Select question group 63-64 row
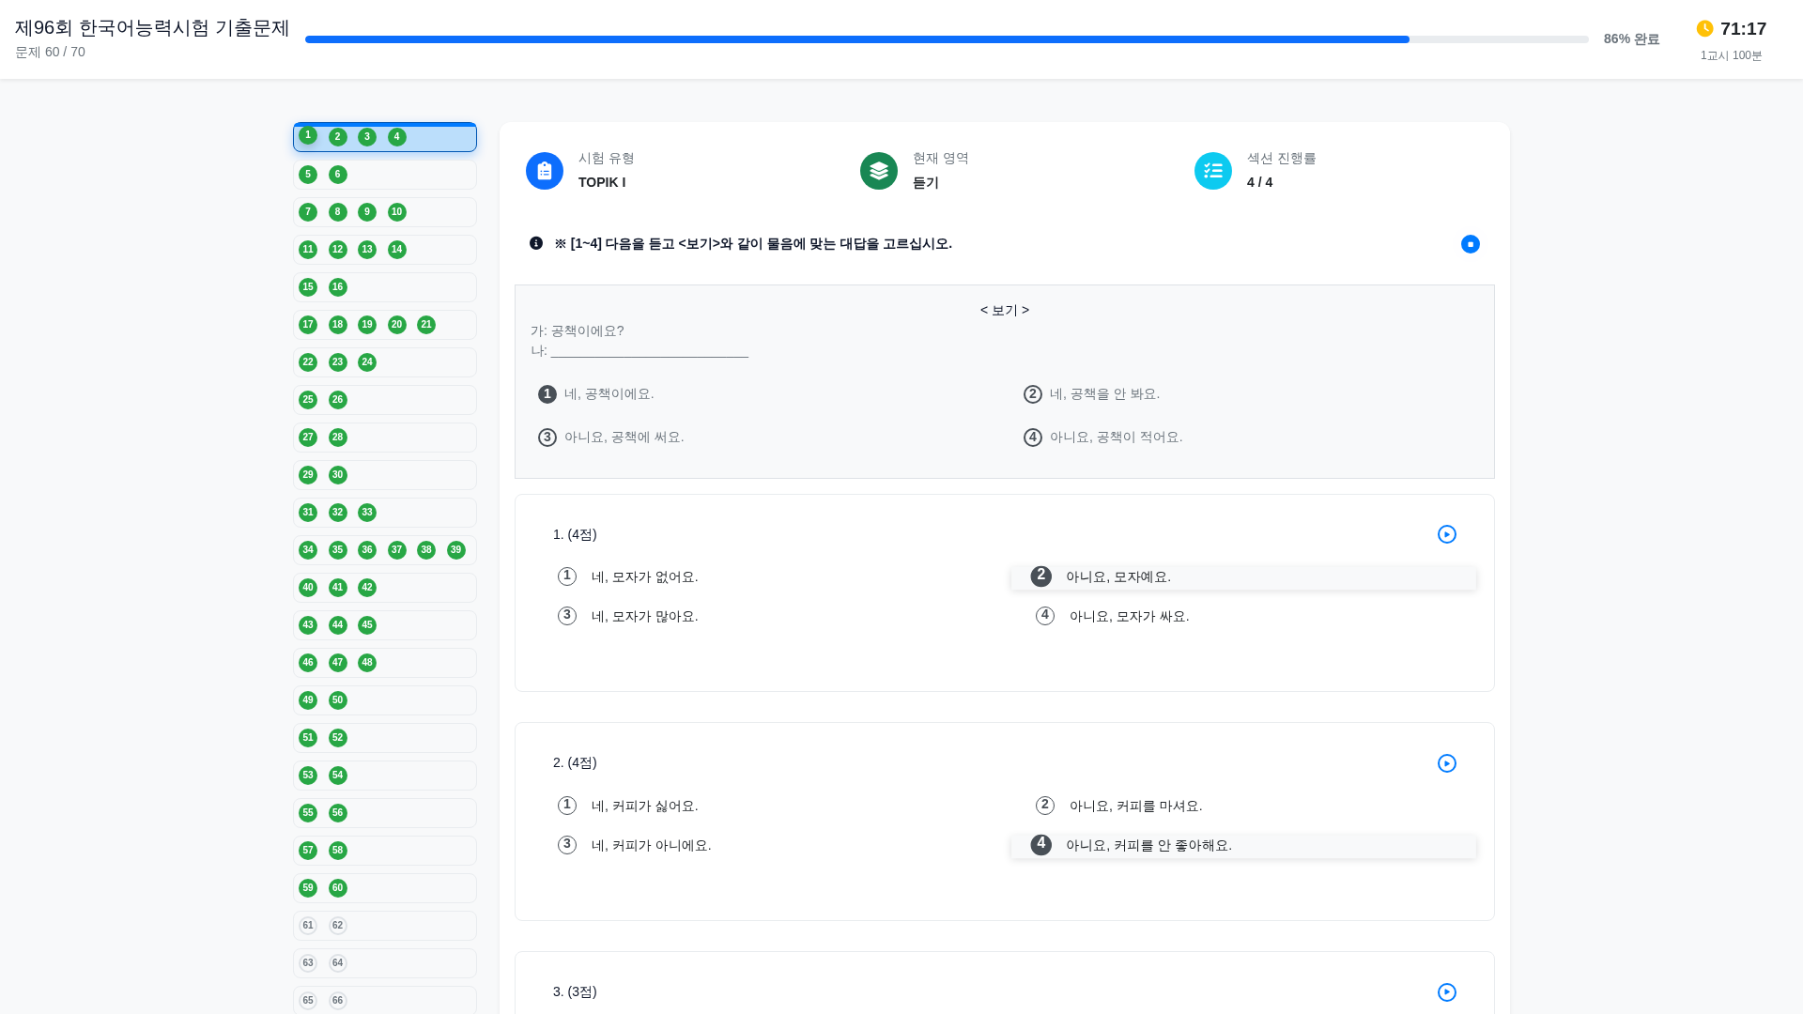 click(413, 963)
